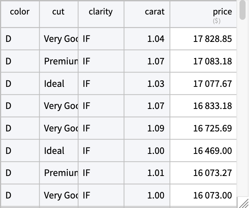249x208 pixels.
Task: Select the price cell 17 828.85
Action: coord(203,38)
